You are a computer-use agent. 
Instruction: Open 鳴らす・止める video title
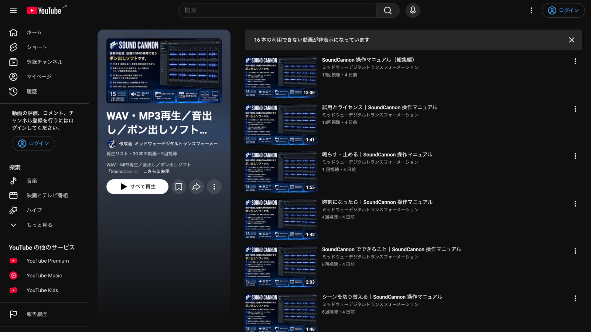click(377, 155)
